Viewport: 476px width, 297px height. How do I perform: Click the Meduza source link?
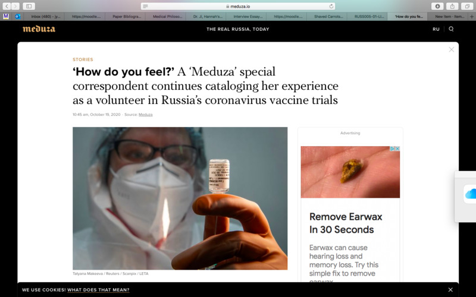click(145, 115)
